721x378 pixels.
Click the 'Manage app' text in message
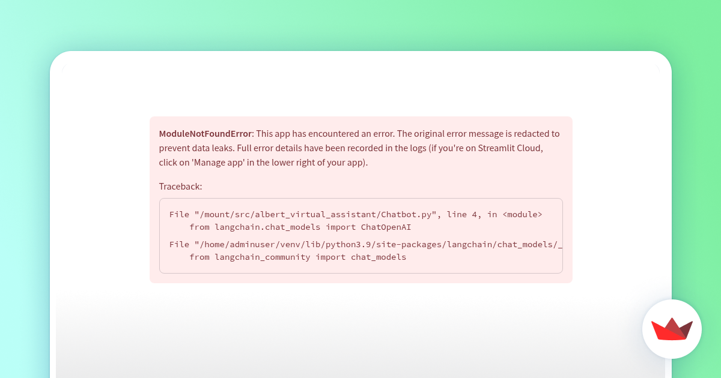tap(216, 163)
